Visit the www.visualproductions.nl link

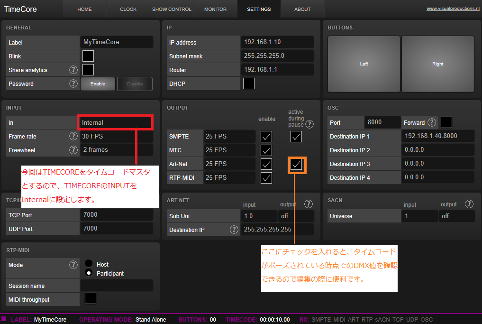tap(453, 9)
